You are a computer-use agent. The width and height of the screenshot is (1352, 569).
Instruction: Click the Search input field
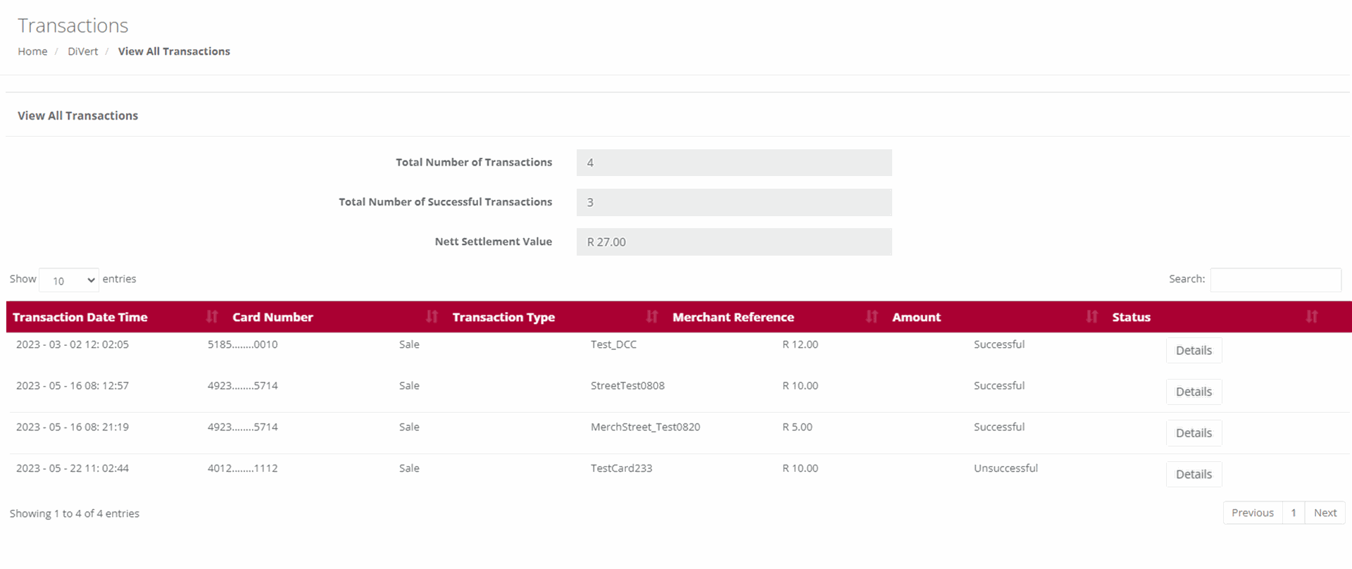[x=1275, y=280]
